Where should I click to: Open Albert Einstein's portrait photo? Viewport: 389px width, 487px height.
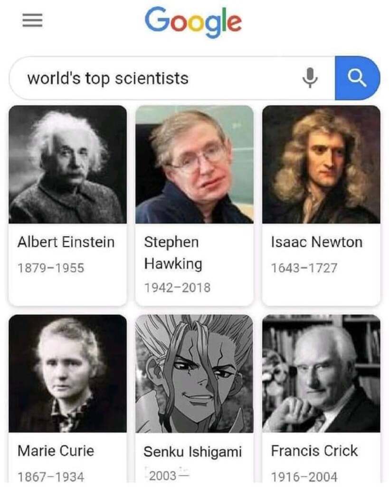click(x=67, y=164)
